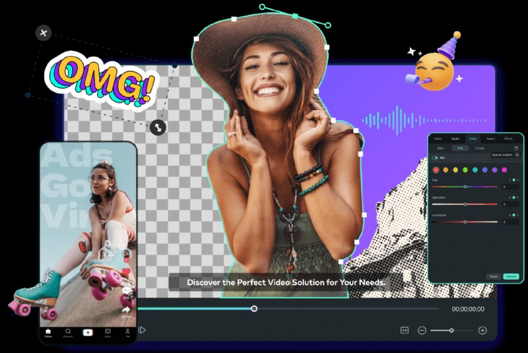Select the magenta HSL color swatch
The width and height of the screenshot is (528, 353).
pyautogui.click(x=504, y=170)
